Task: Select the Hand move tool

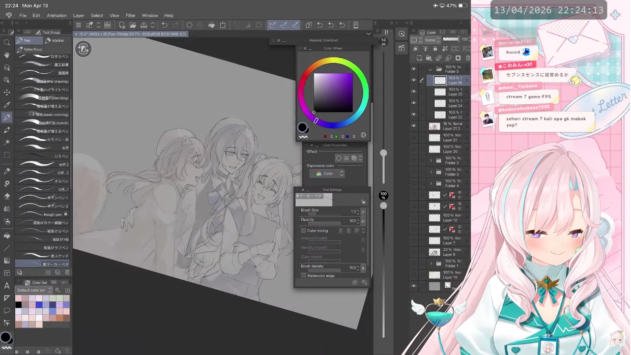Action: (x=7, y=55)
